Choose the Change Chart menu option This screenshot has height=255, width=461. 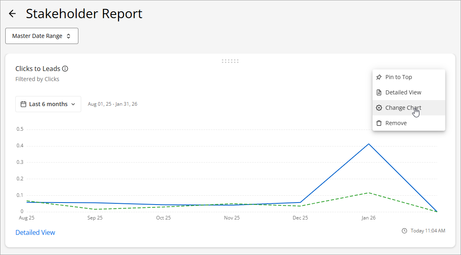pyautogui.click(x=403, y=108)
